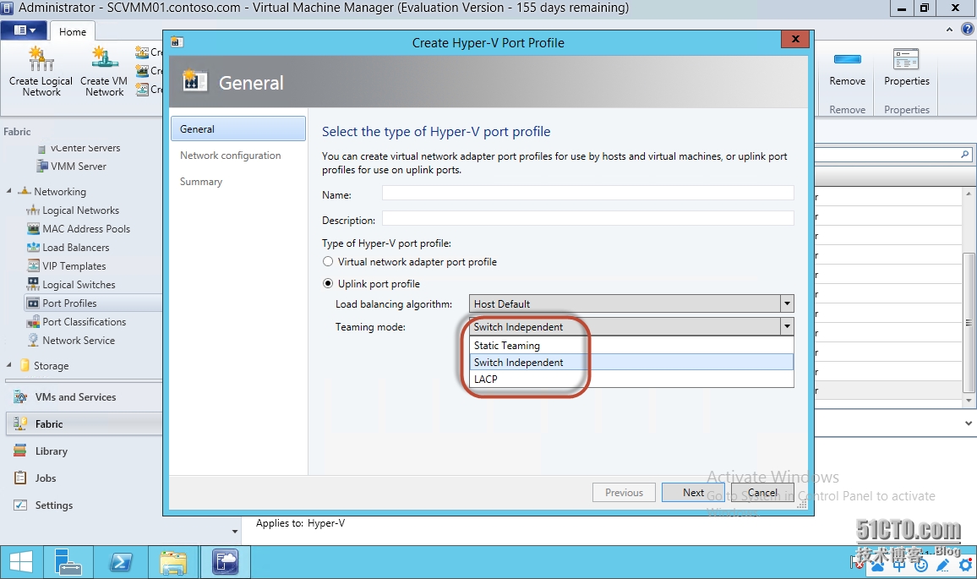The height and width of the screenshot is (579, 977).
Task: Switch to the Home ribbon tab
Action: click(73, 32)
